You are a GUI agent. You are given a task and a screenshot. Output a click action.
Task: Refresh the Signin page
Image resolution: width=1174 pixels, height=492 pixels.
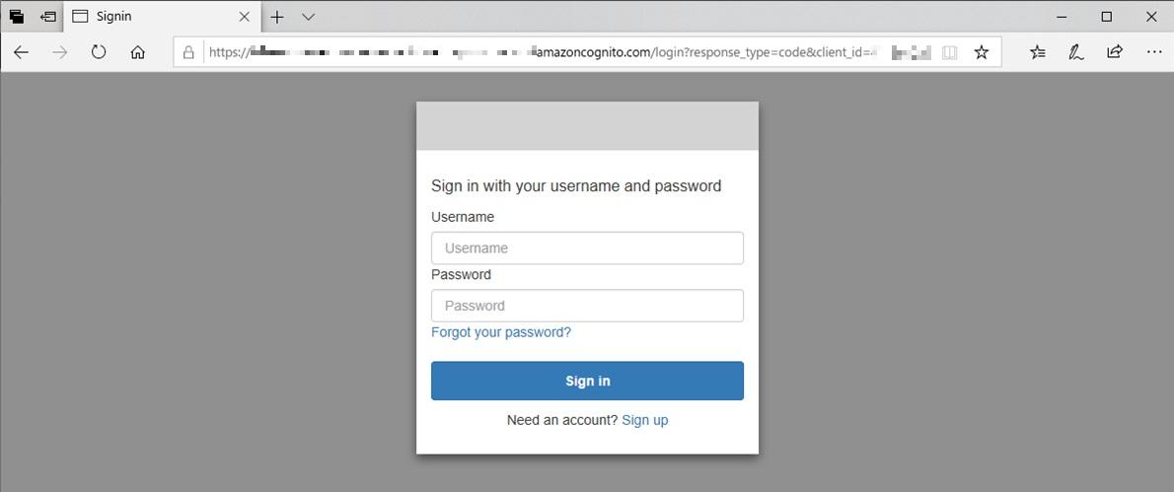[x=99, y=52]
